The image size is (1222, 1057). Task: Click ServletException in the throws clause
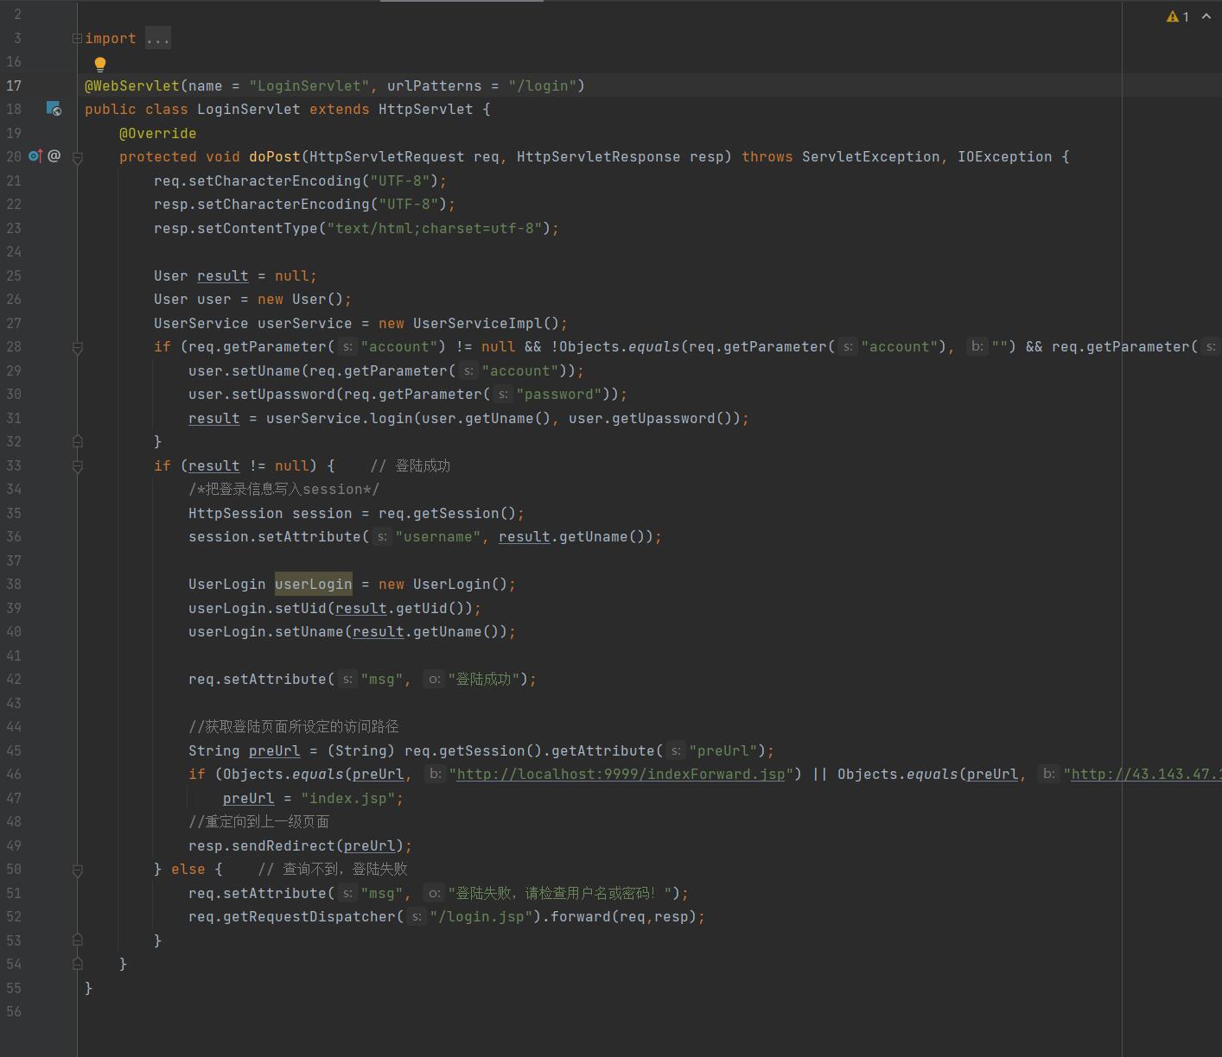pyautogui.click(x=871, y=157)
